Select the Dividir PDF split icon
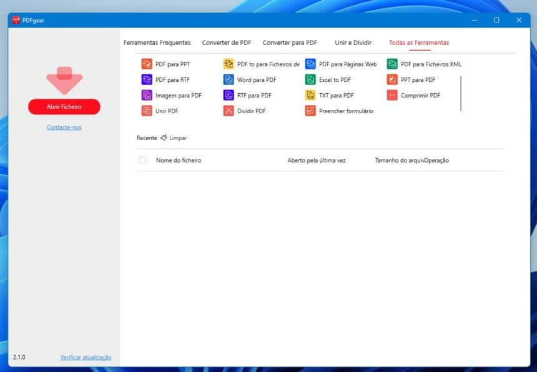 click(x=229, y=111)
